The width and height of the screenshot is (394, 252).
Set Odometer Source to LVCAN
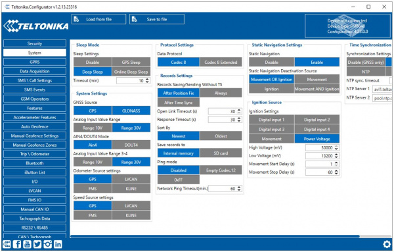pos(131,179)
